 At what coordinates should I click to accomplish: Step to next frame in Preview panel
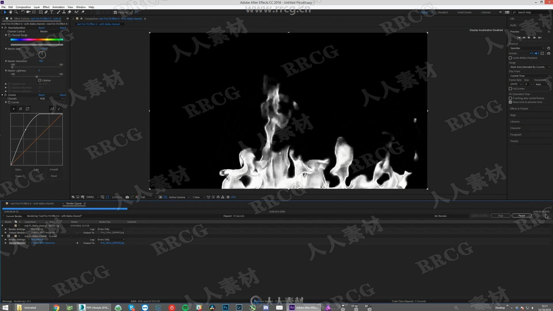(x=534, y=38)
